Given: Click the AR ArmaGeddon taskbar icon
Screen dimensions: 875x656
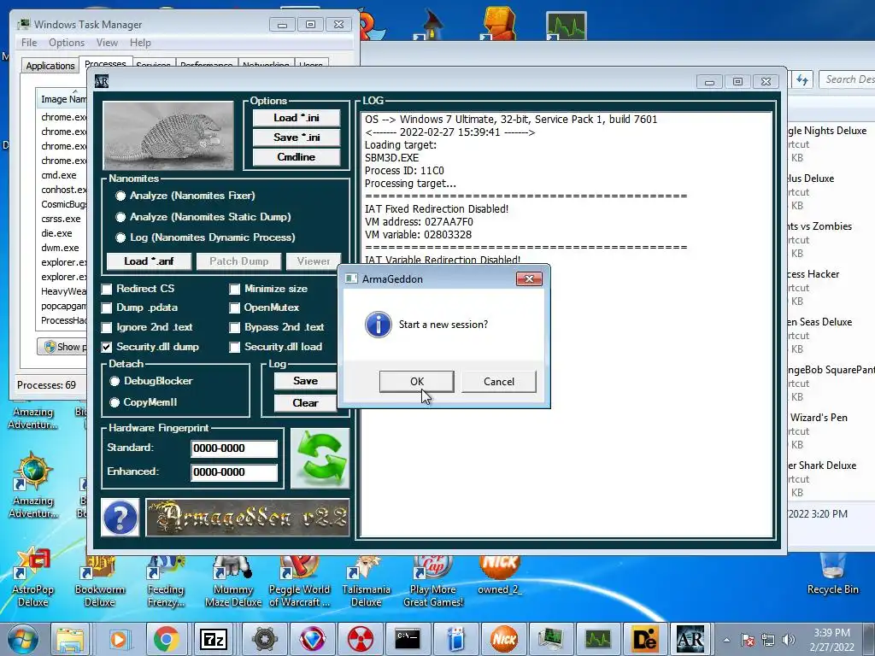Looking at the screenshot, I should [690, 639].
